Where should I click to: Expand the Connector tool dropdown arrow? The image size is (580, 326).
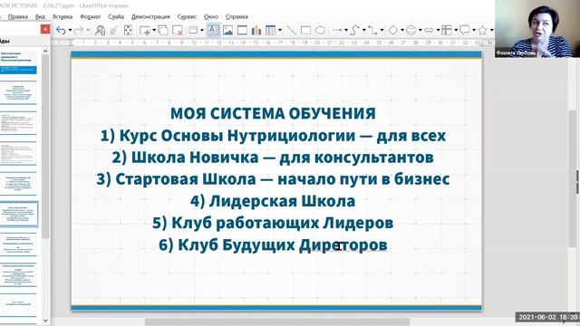(x=382, y=30)
